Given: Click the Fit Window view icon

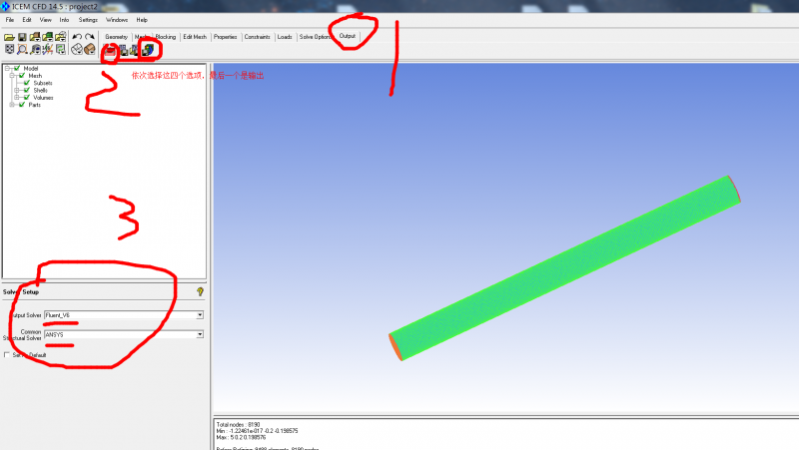Looking at the screenshot, I should pyautogui.click(x=9, y=49).
